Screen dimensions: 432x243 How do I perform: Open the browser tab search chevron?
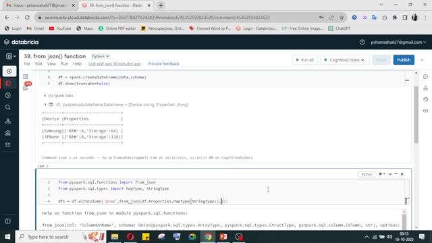(381, 5)
